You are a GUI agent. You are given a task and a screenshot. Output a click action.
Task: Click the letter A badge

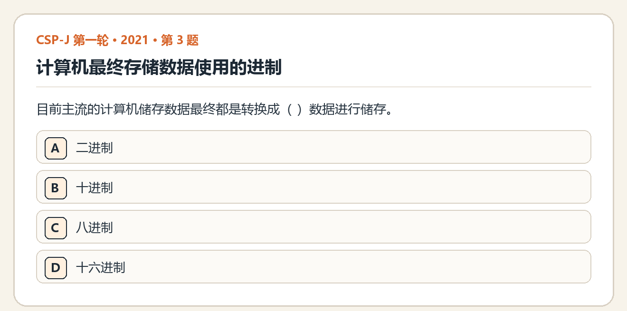coord(56,148)
